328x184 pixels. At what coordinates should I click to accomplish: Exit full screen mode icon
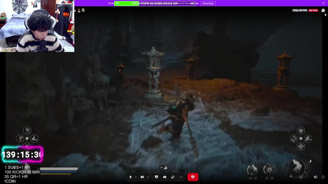323,177
